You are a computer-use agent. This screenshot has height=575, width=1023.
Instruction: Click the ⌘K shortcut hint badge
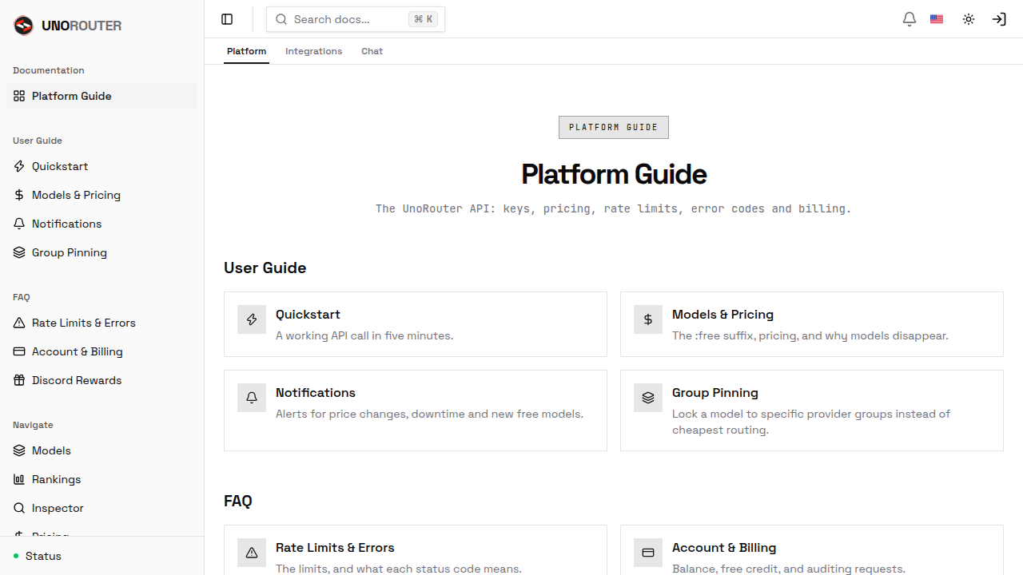423,19
